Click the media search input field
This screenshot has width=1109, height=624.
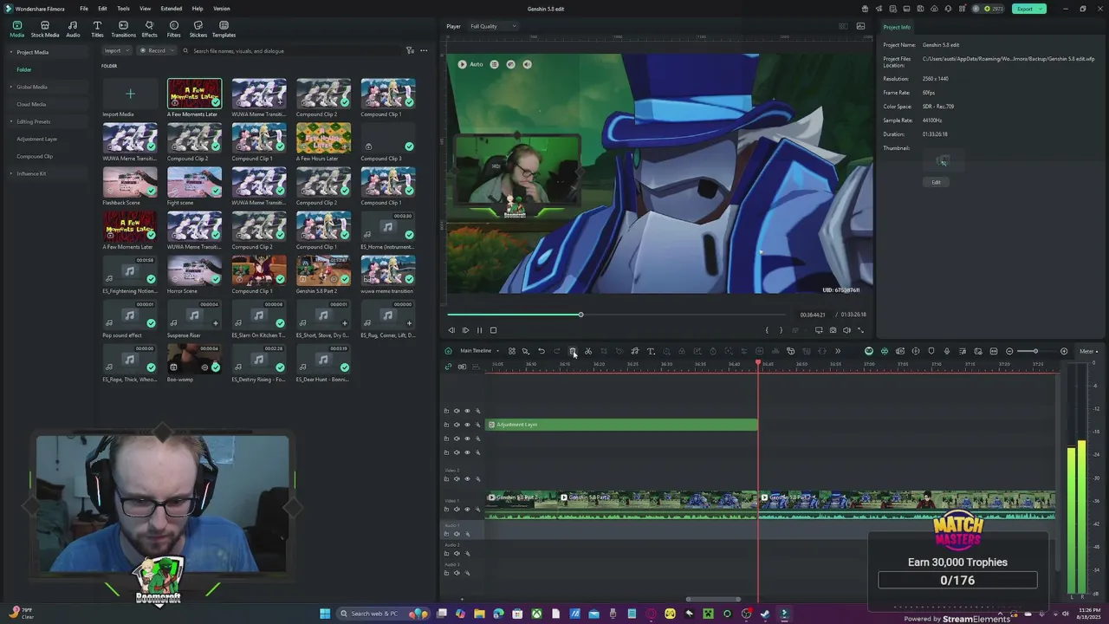[x=295, y=50]
